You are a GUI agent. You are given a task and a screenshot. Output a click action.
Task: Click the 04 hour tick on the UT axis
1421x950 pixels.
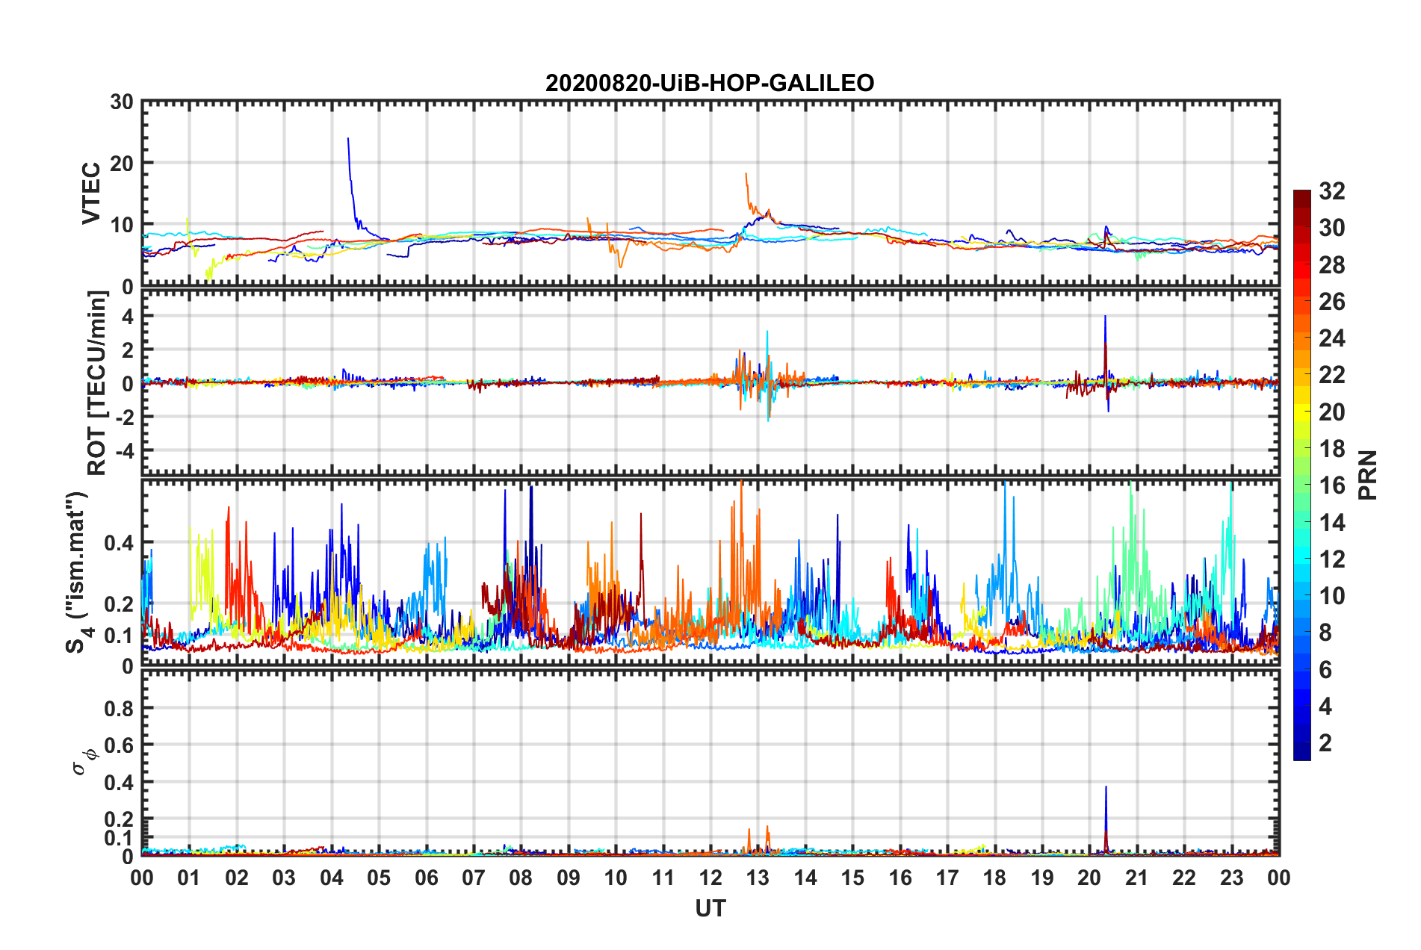pos(332,878)
